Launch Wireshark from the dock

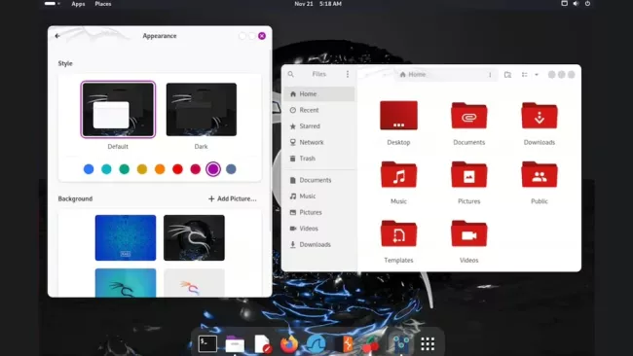316,344
